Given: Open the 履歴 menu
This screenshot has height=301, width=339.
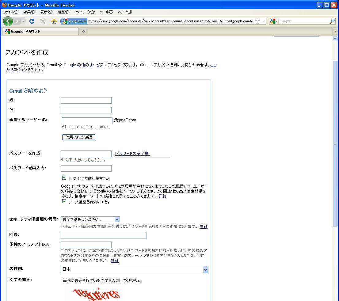Looking at the screenshot, I should [63, 12].
